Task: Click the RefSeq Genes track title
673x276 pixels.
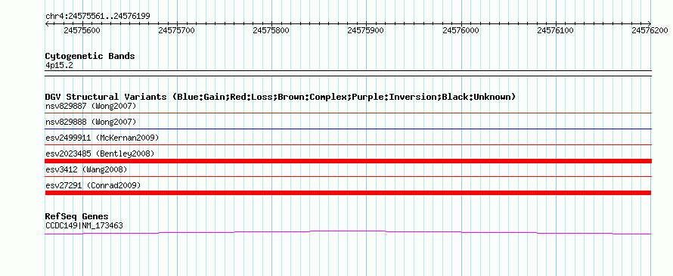Action: click(77, 216)
